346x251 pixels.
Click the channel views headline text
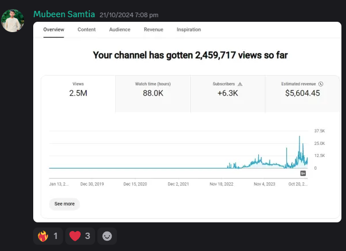pos(190,55)
